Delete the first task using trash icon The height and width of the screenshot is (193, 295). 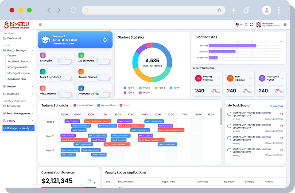point(281,114)
